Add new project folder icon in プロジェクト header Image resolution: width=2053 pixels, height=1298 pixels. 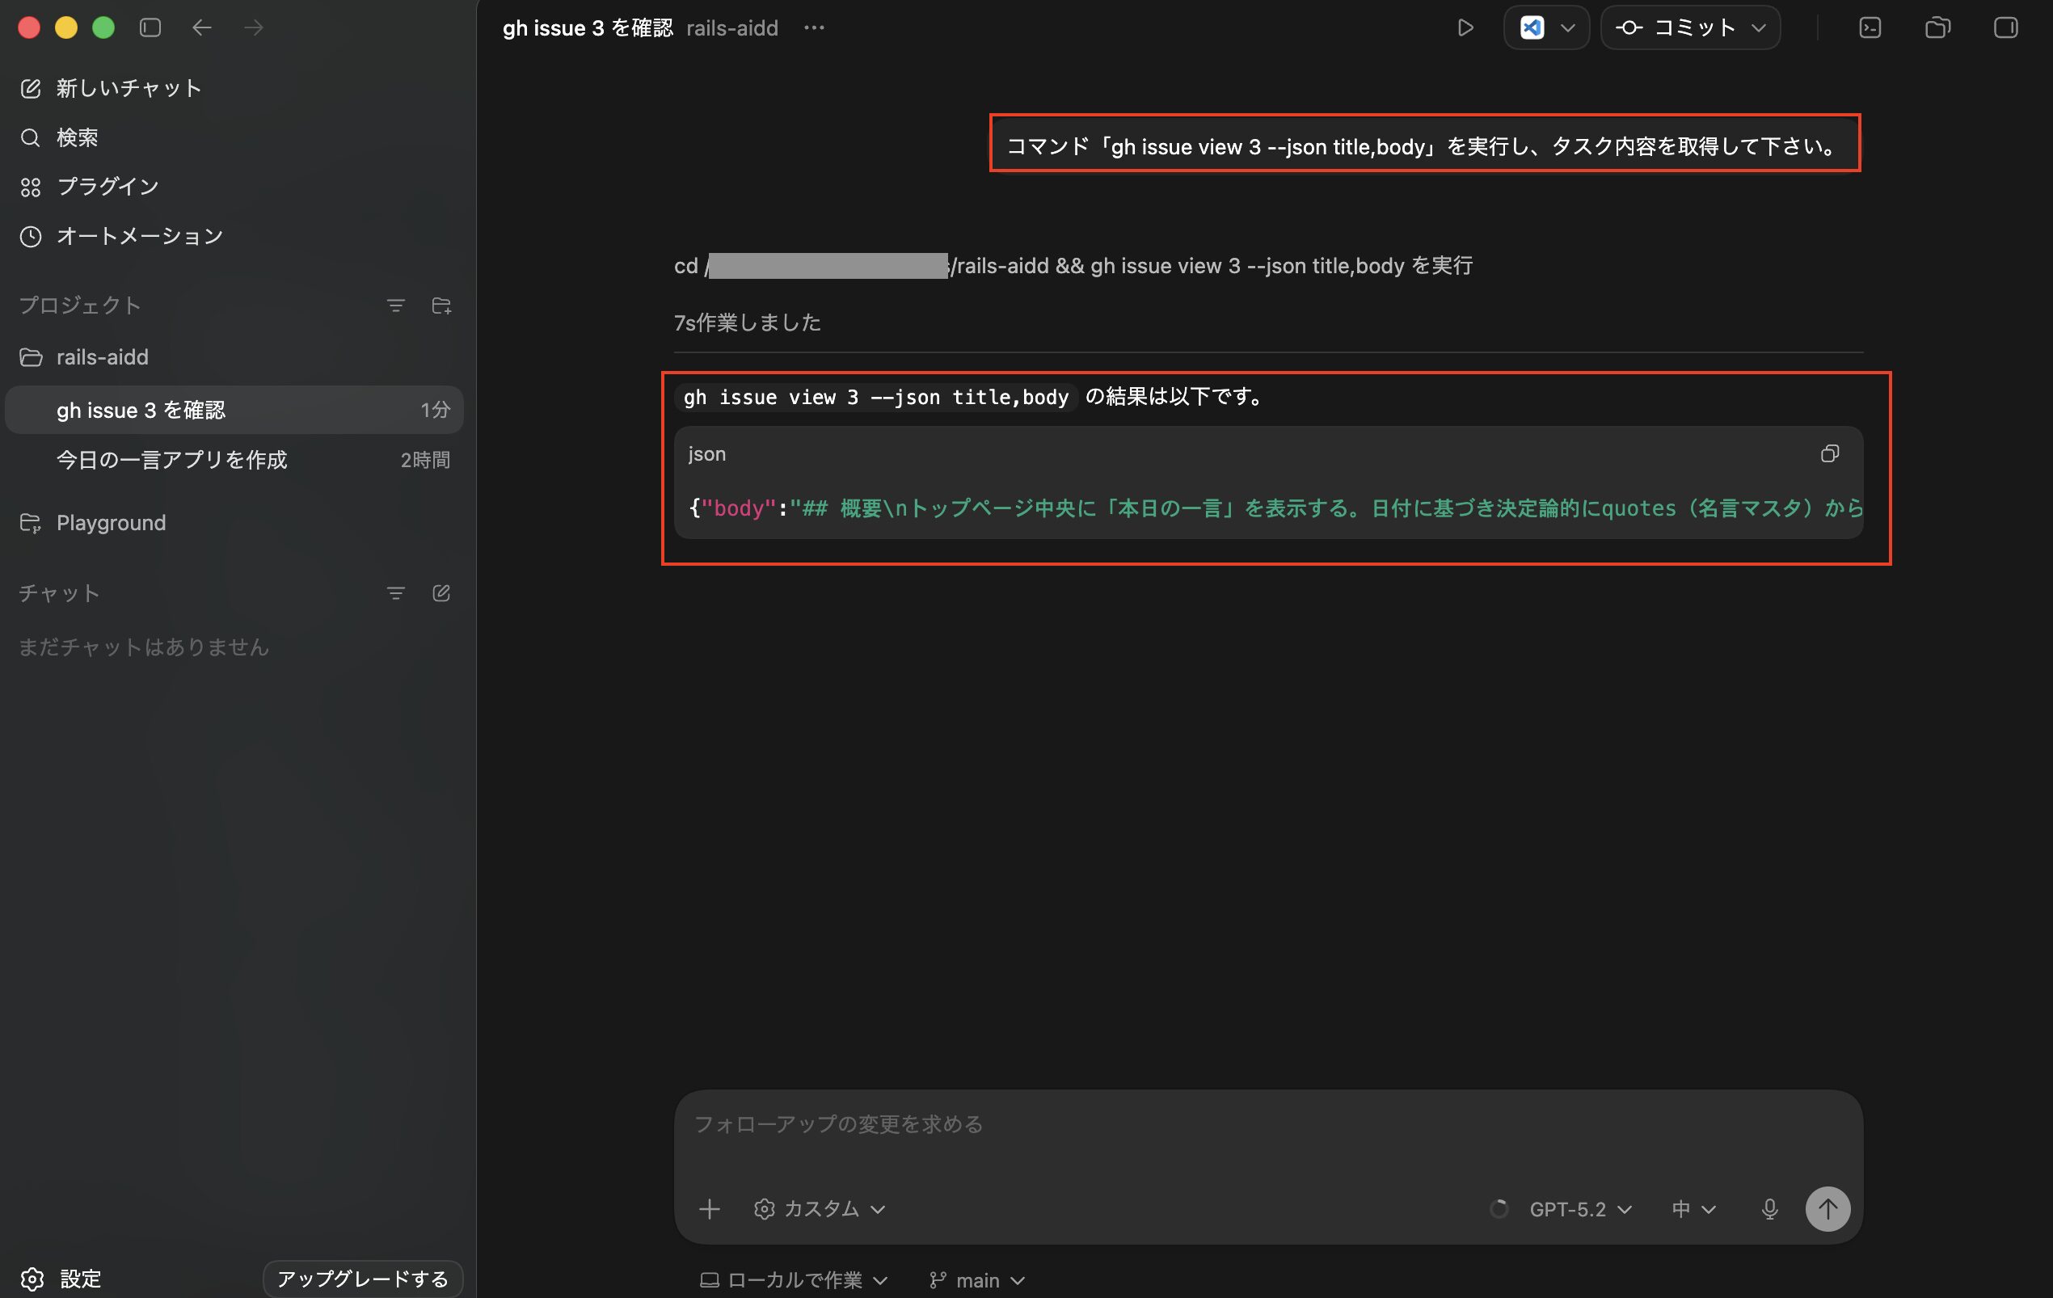(x=441, y=306)
